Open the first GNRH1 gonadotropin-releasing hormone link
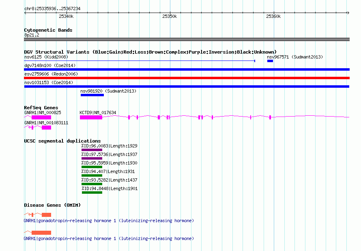 pyautogui.click(x=109, y=221)
